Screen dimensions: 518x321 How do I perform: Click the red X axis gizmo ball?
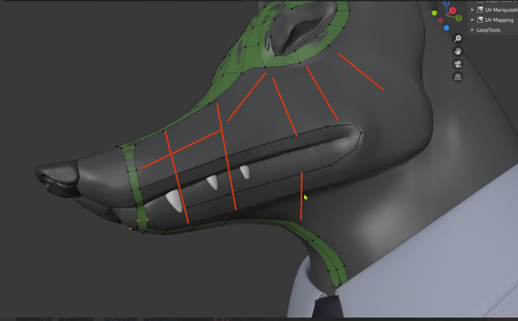(453, 10)
